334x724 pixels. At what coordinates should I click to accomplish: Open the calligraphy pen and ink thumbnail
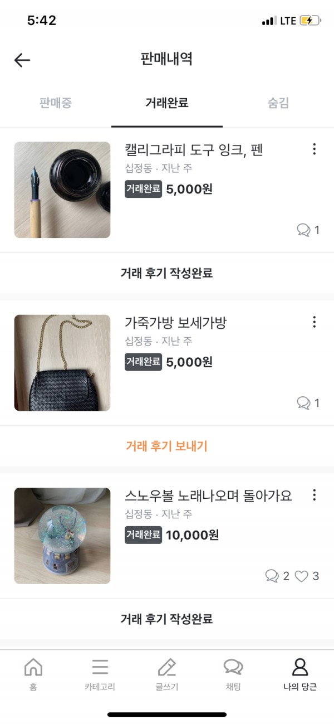click(62, 190)
